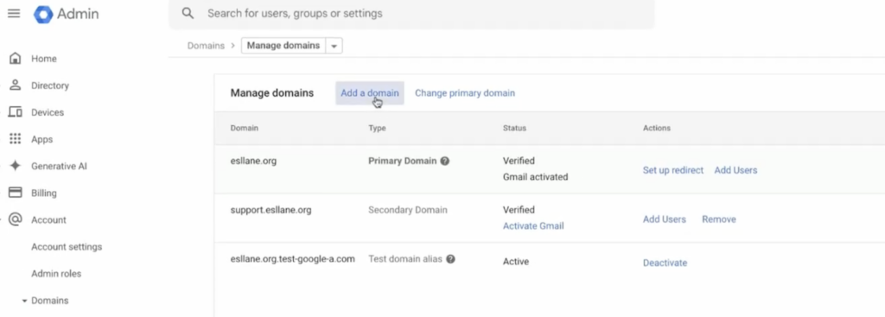Click the Account at-sign icon
Screen dimensions: 885x317
click(16, 219)
